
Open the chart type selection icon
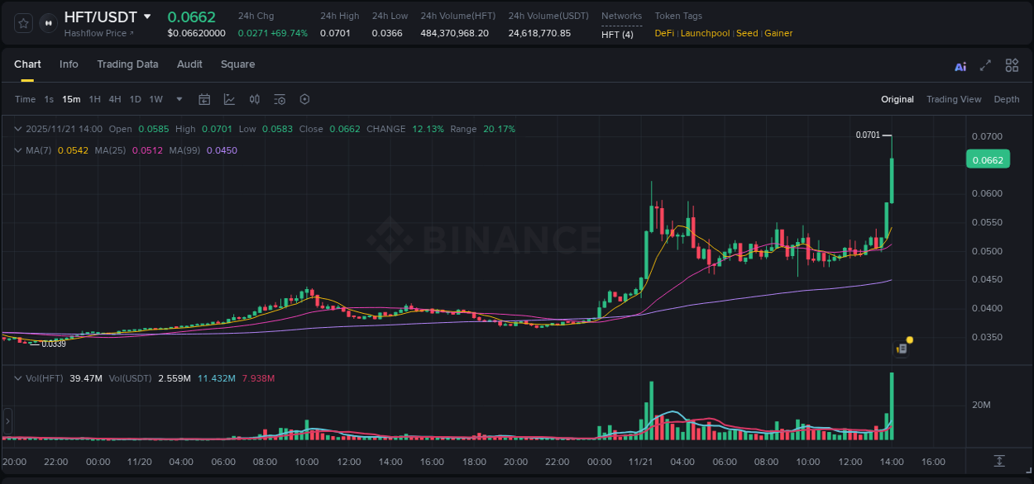pyautogui.click(x=227, y=98)
